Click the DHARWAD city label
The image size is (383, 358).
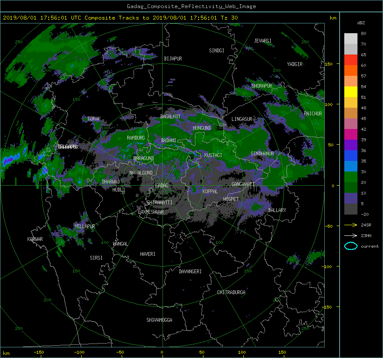111,182
